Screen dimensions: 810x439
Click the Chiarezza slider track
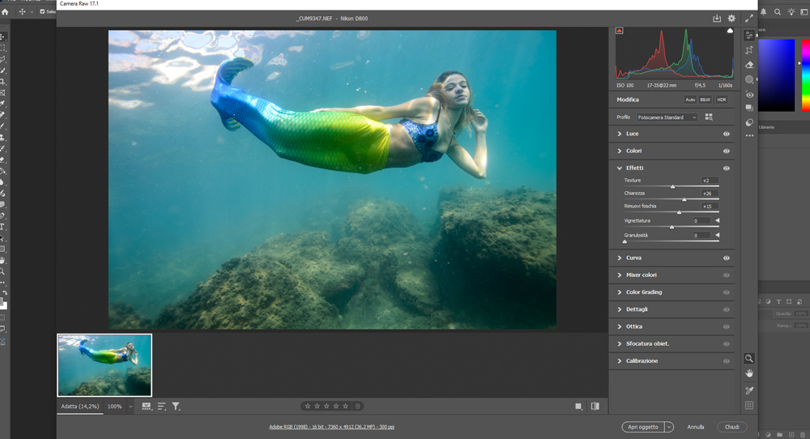coord(671,200)
